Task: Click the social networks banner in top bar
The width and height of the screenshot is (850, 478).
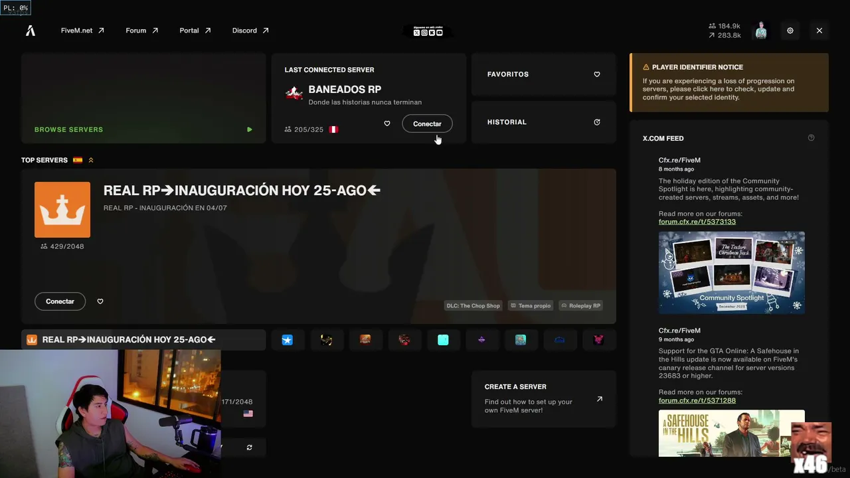Action: coord(428,31)
